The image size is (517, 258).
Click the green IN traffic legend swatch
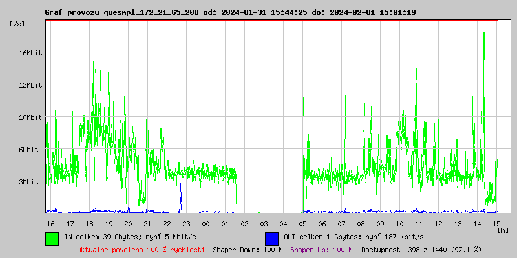coord(52,238)
